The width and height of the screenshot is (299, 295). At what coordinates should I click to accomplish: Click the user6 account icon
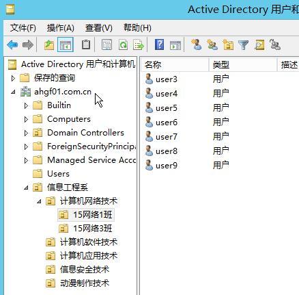point(149,122)
